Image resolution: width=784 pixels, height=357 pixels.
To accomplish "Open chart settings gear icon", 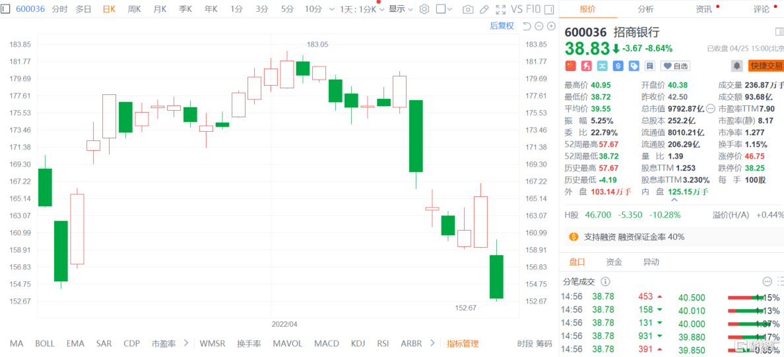I will coord(424,9).
